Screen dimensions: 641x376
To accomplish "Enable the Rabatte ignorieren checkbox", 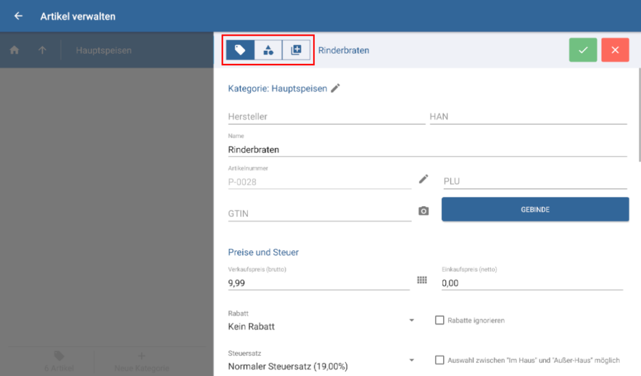I will pos(439,320).
